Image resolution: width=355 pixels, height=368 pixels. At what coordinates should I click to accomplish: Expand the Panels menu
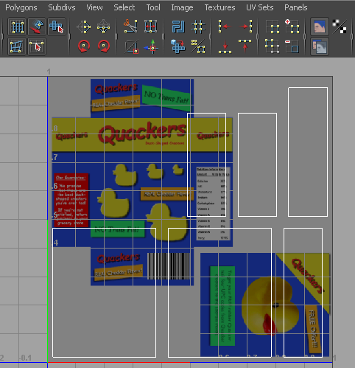pos(296,7)
